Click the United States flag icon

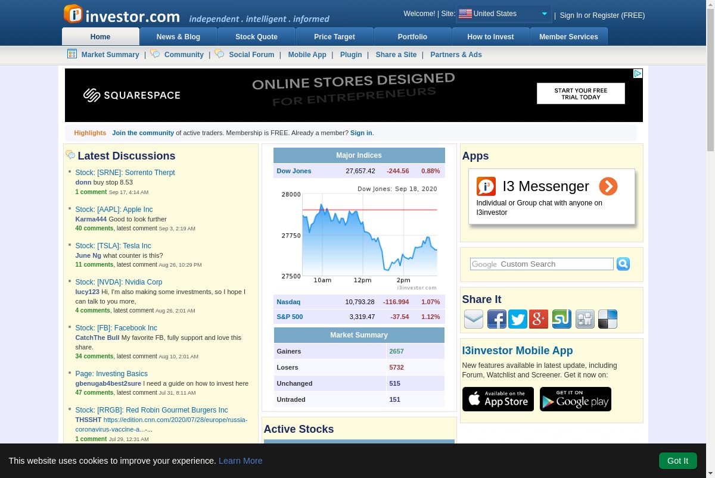coord(465,14)
